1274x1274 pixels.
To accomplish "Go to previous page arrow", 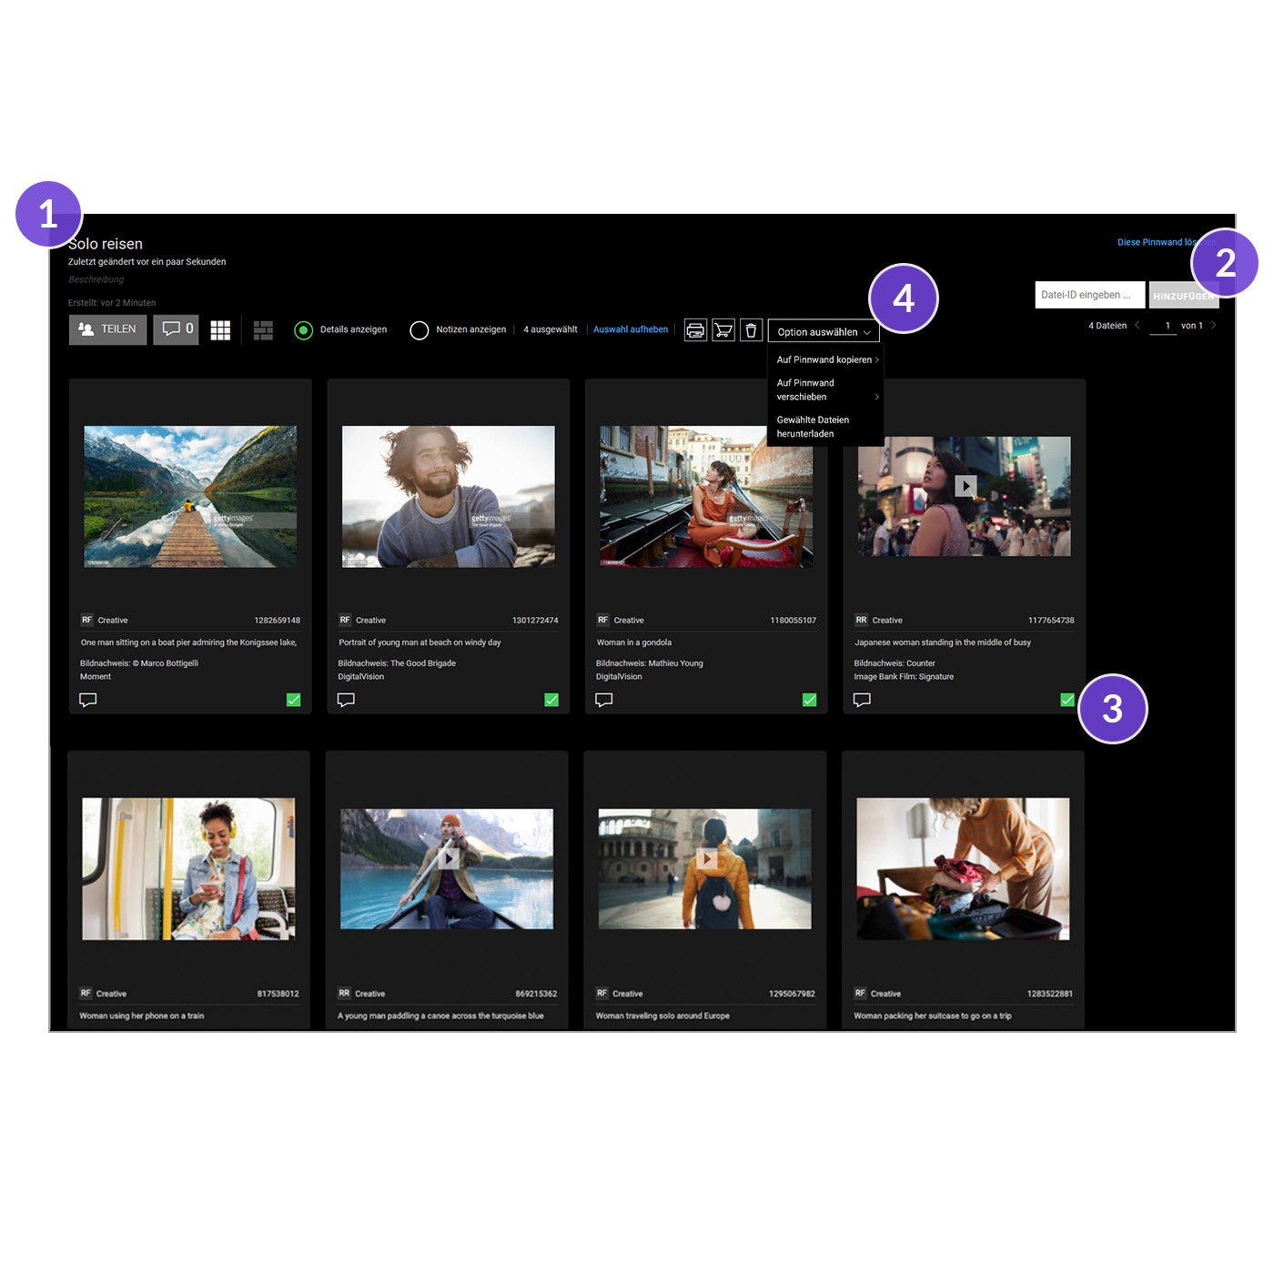I will pyautogui.click(x=1137, y=325).
